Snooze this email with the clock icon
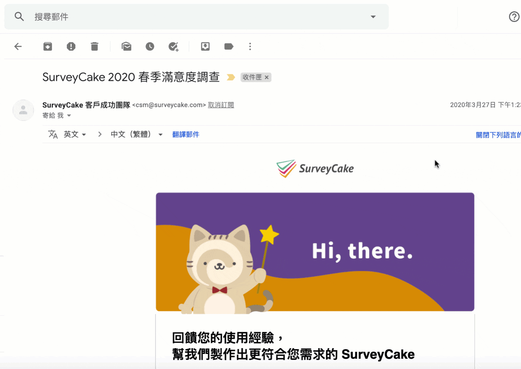 point(150,47)
